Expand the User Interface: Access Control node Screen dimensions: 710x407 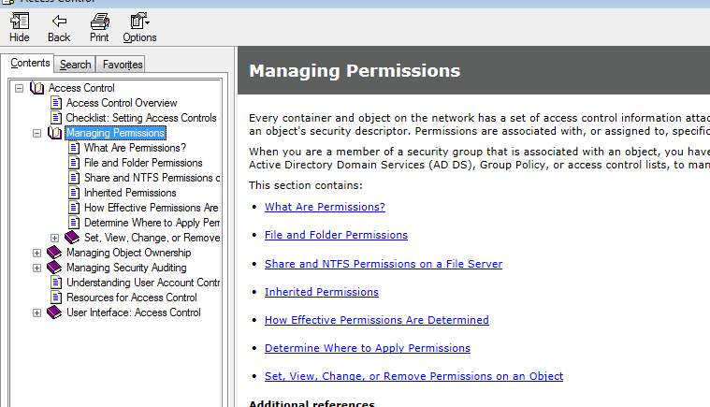[x=36, y=313]
